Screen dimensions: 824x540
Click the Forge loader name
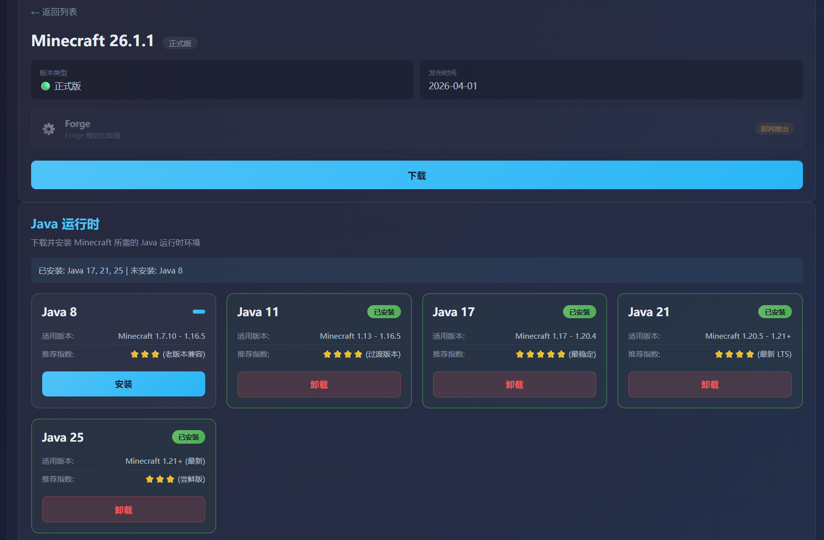[78, 123]
